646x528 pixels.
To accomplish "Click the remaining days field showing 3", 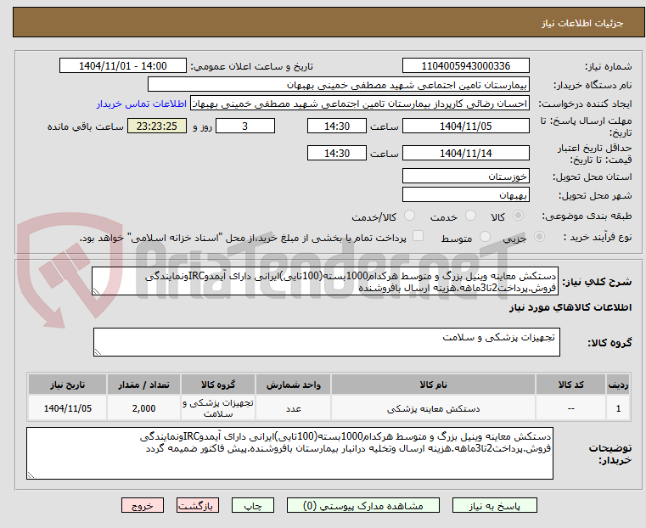I will click(245, 126).
